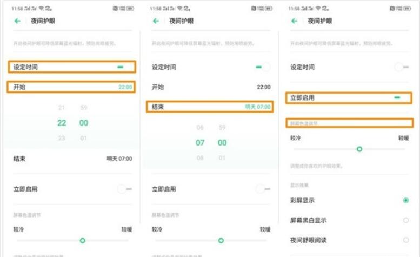The image size is (420, 257).
Task: Select the highlighted minute 00 in end picker
Action: click(222, 143)
